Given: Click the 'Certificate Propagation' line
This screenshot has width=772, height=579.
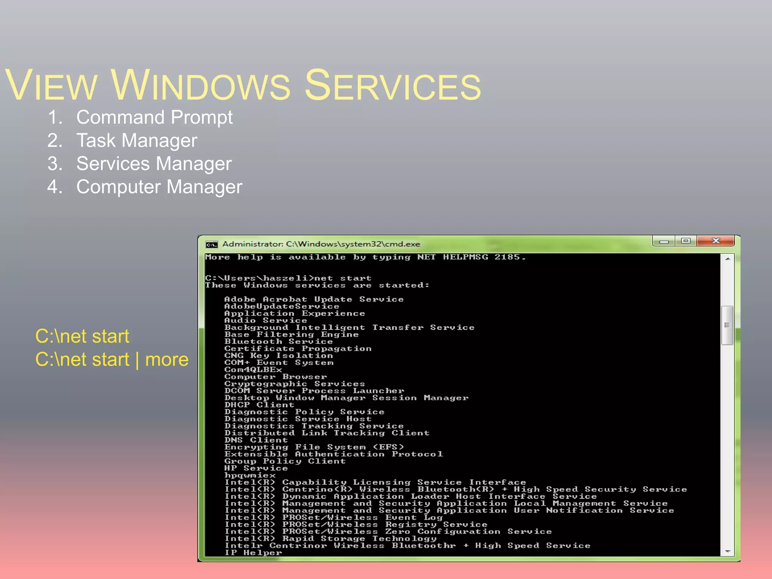Looking at the screenshot, I should coord(298,349).
